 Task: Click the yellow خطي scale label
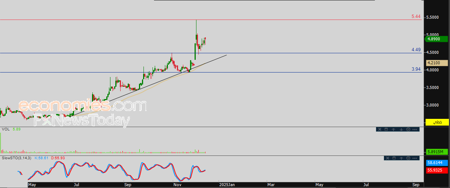(437, 122)
